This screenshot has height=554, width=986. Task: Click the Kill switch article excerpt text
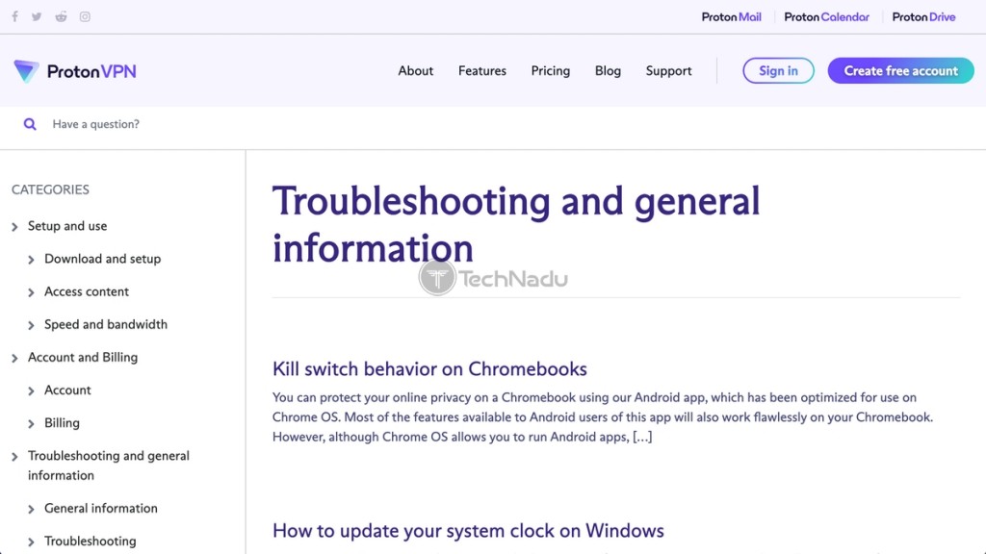point(603,417)
